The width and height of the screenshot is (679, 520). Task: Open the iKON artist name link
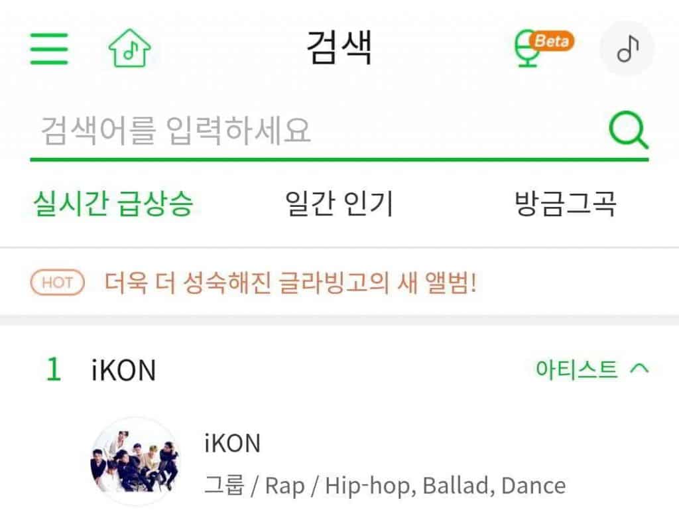click(232, 443)
